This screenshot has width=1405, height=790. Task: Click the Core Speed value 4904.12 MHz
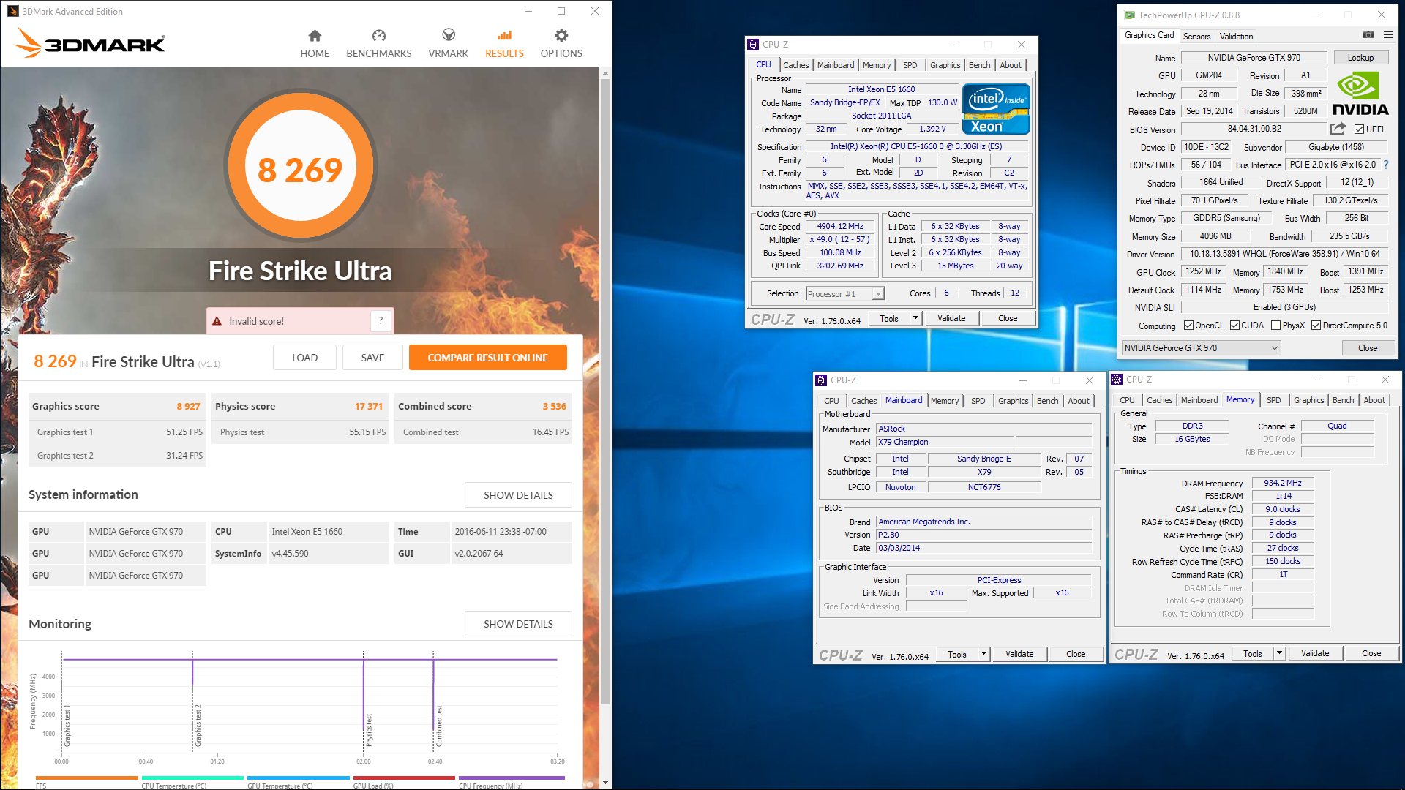pyautogui.click(x=840, y=226)
